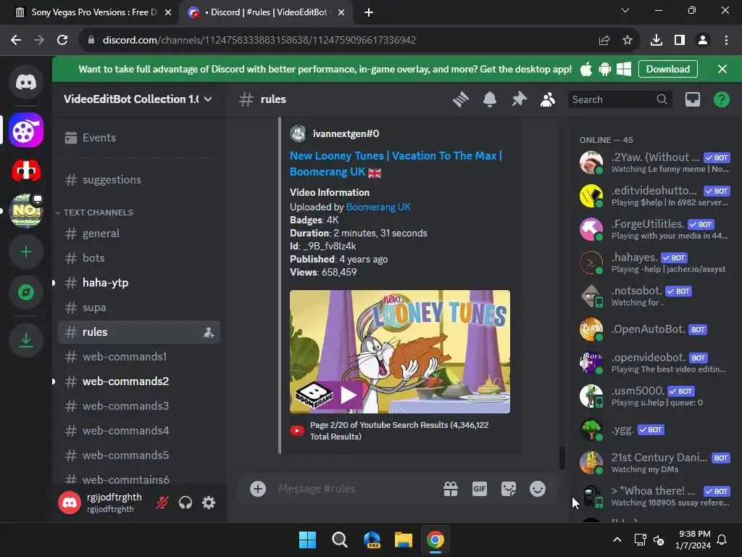
Task: Select member .2Yaw. in online list
Action: tap(655, 162)
